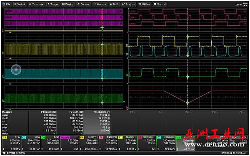This screenshot has height=156, width=250.
Task: Click the Undo icon in top-right corner
Action: click(x=245, y=4)
